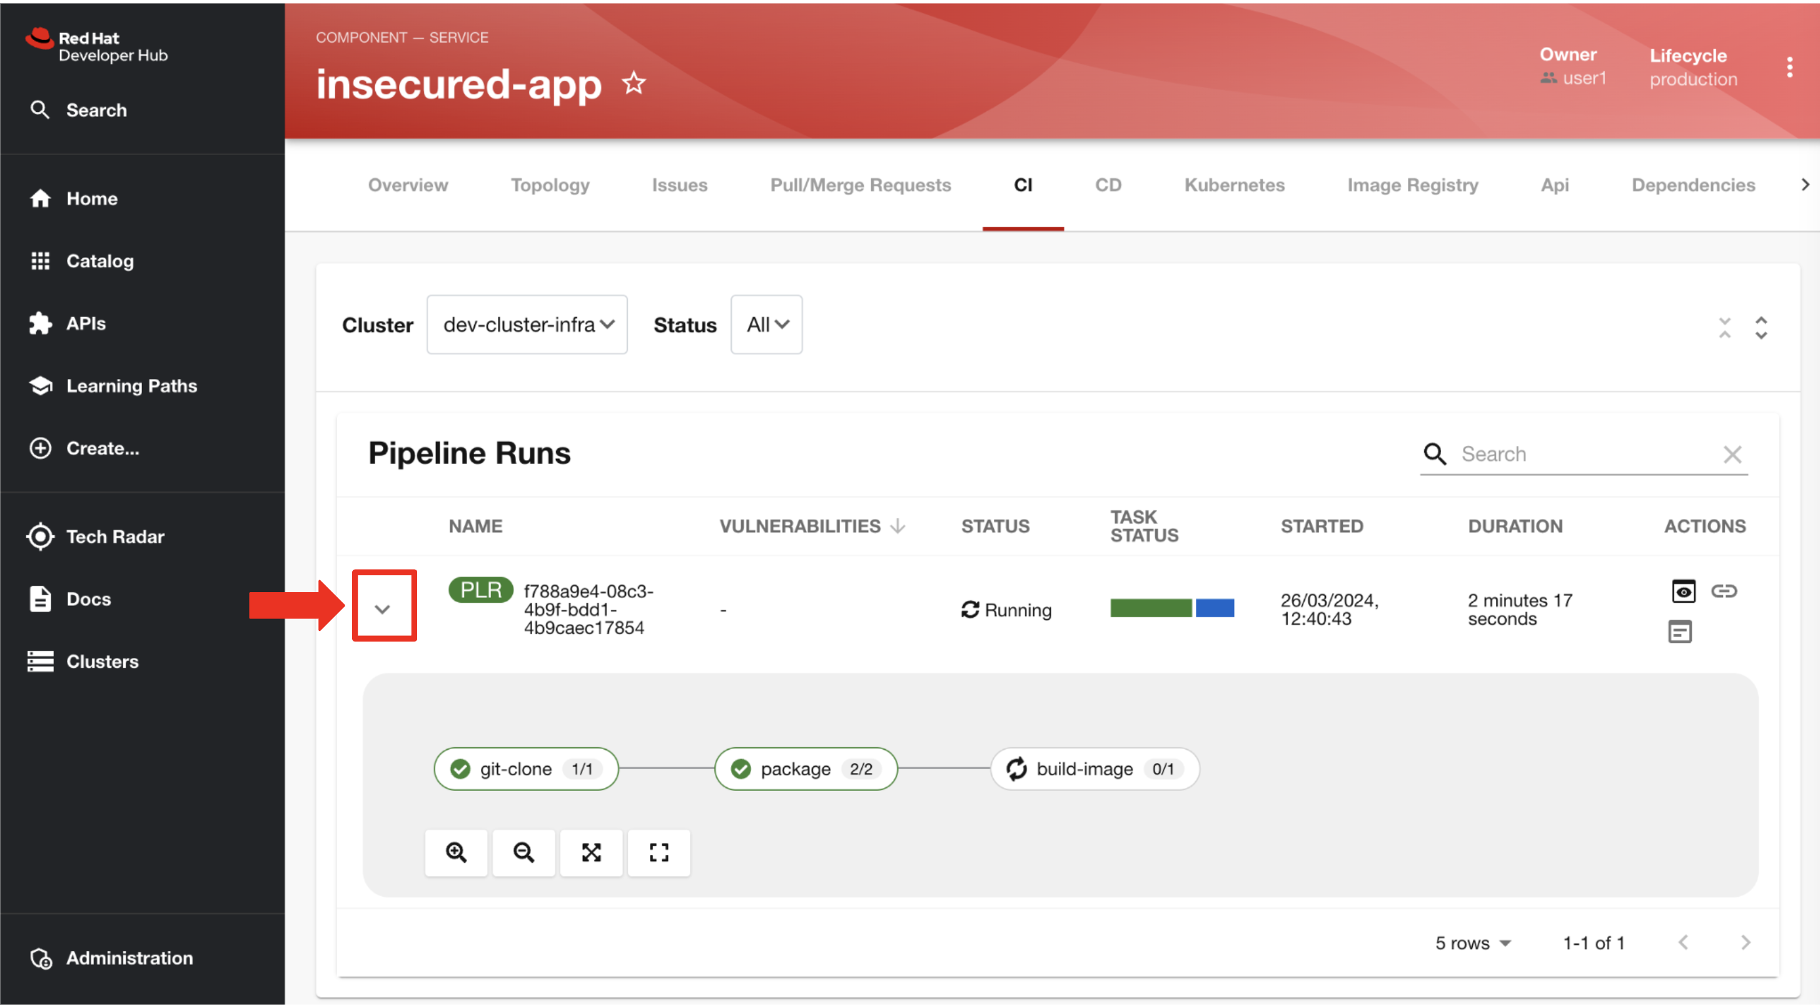Focus the Pipeline Runs search input
This screenshot has height=1008, width=1820.
pyautogui.click(x=1587, y=454)
